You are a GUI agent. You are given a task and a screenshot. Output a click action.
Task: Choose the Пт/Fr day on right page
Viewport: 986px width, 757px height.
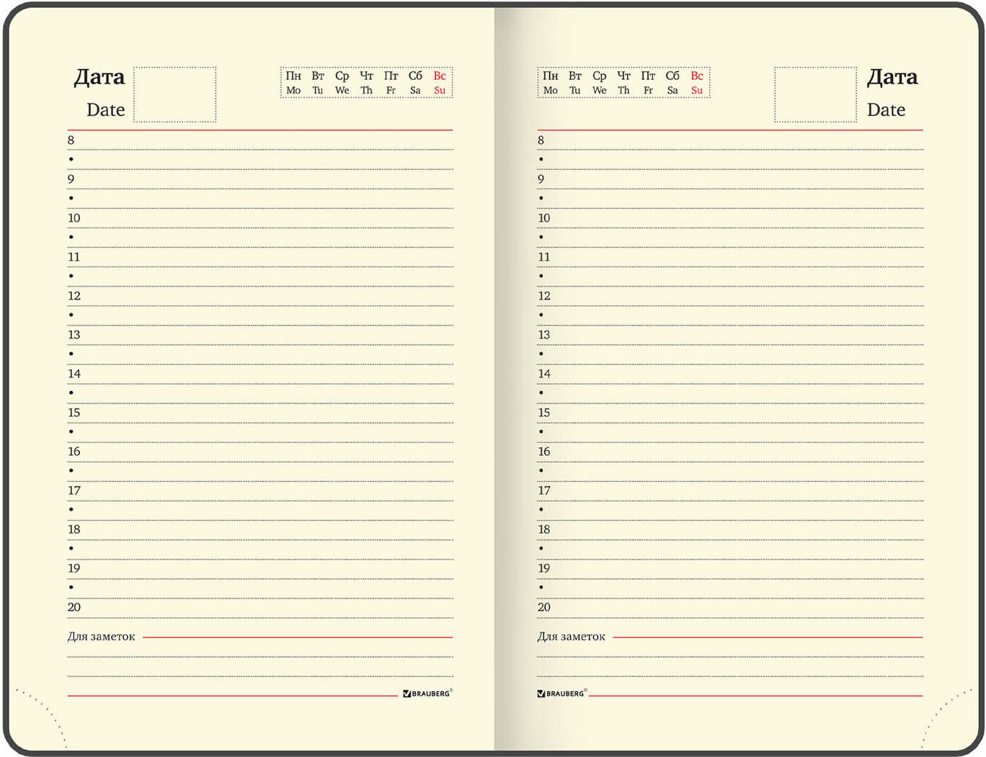(648, 83)
